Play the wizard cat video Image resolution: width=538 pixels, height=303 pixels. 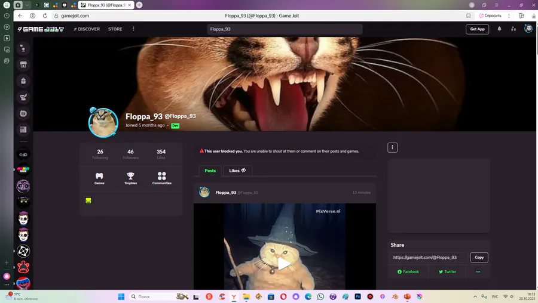284,264
